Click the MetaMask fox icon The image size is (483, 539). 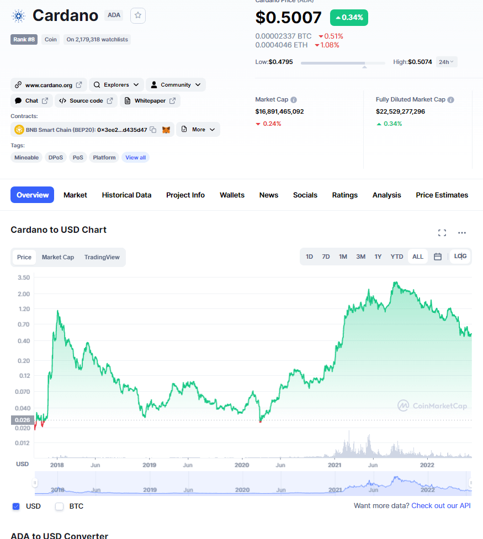coord(166,130)
